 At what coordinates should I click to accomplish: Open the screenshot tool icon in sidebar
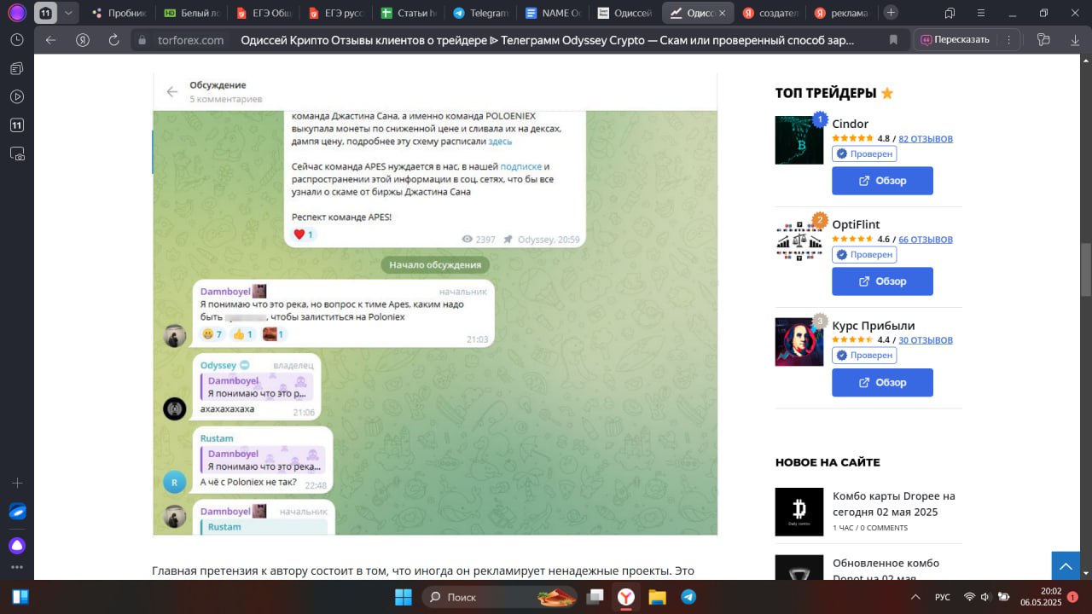[17, 154]
